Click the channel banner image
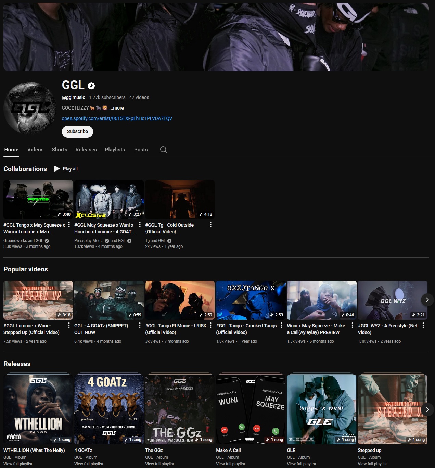Image resolution: width=435 pixels, height=468 pixels. (216, 37)
